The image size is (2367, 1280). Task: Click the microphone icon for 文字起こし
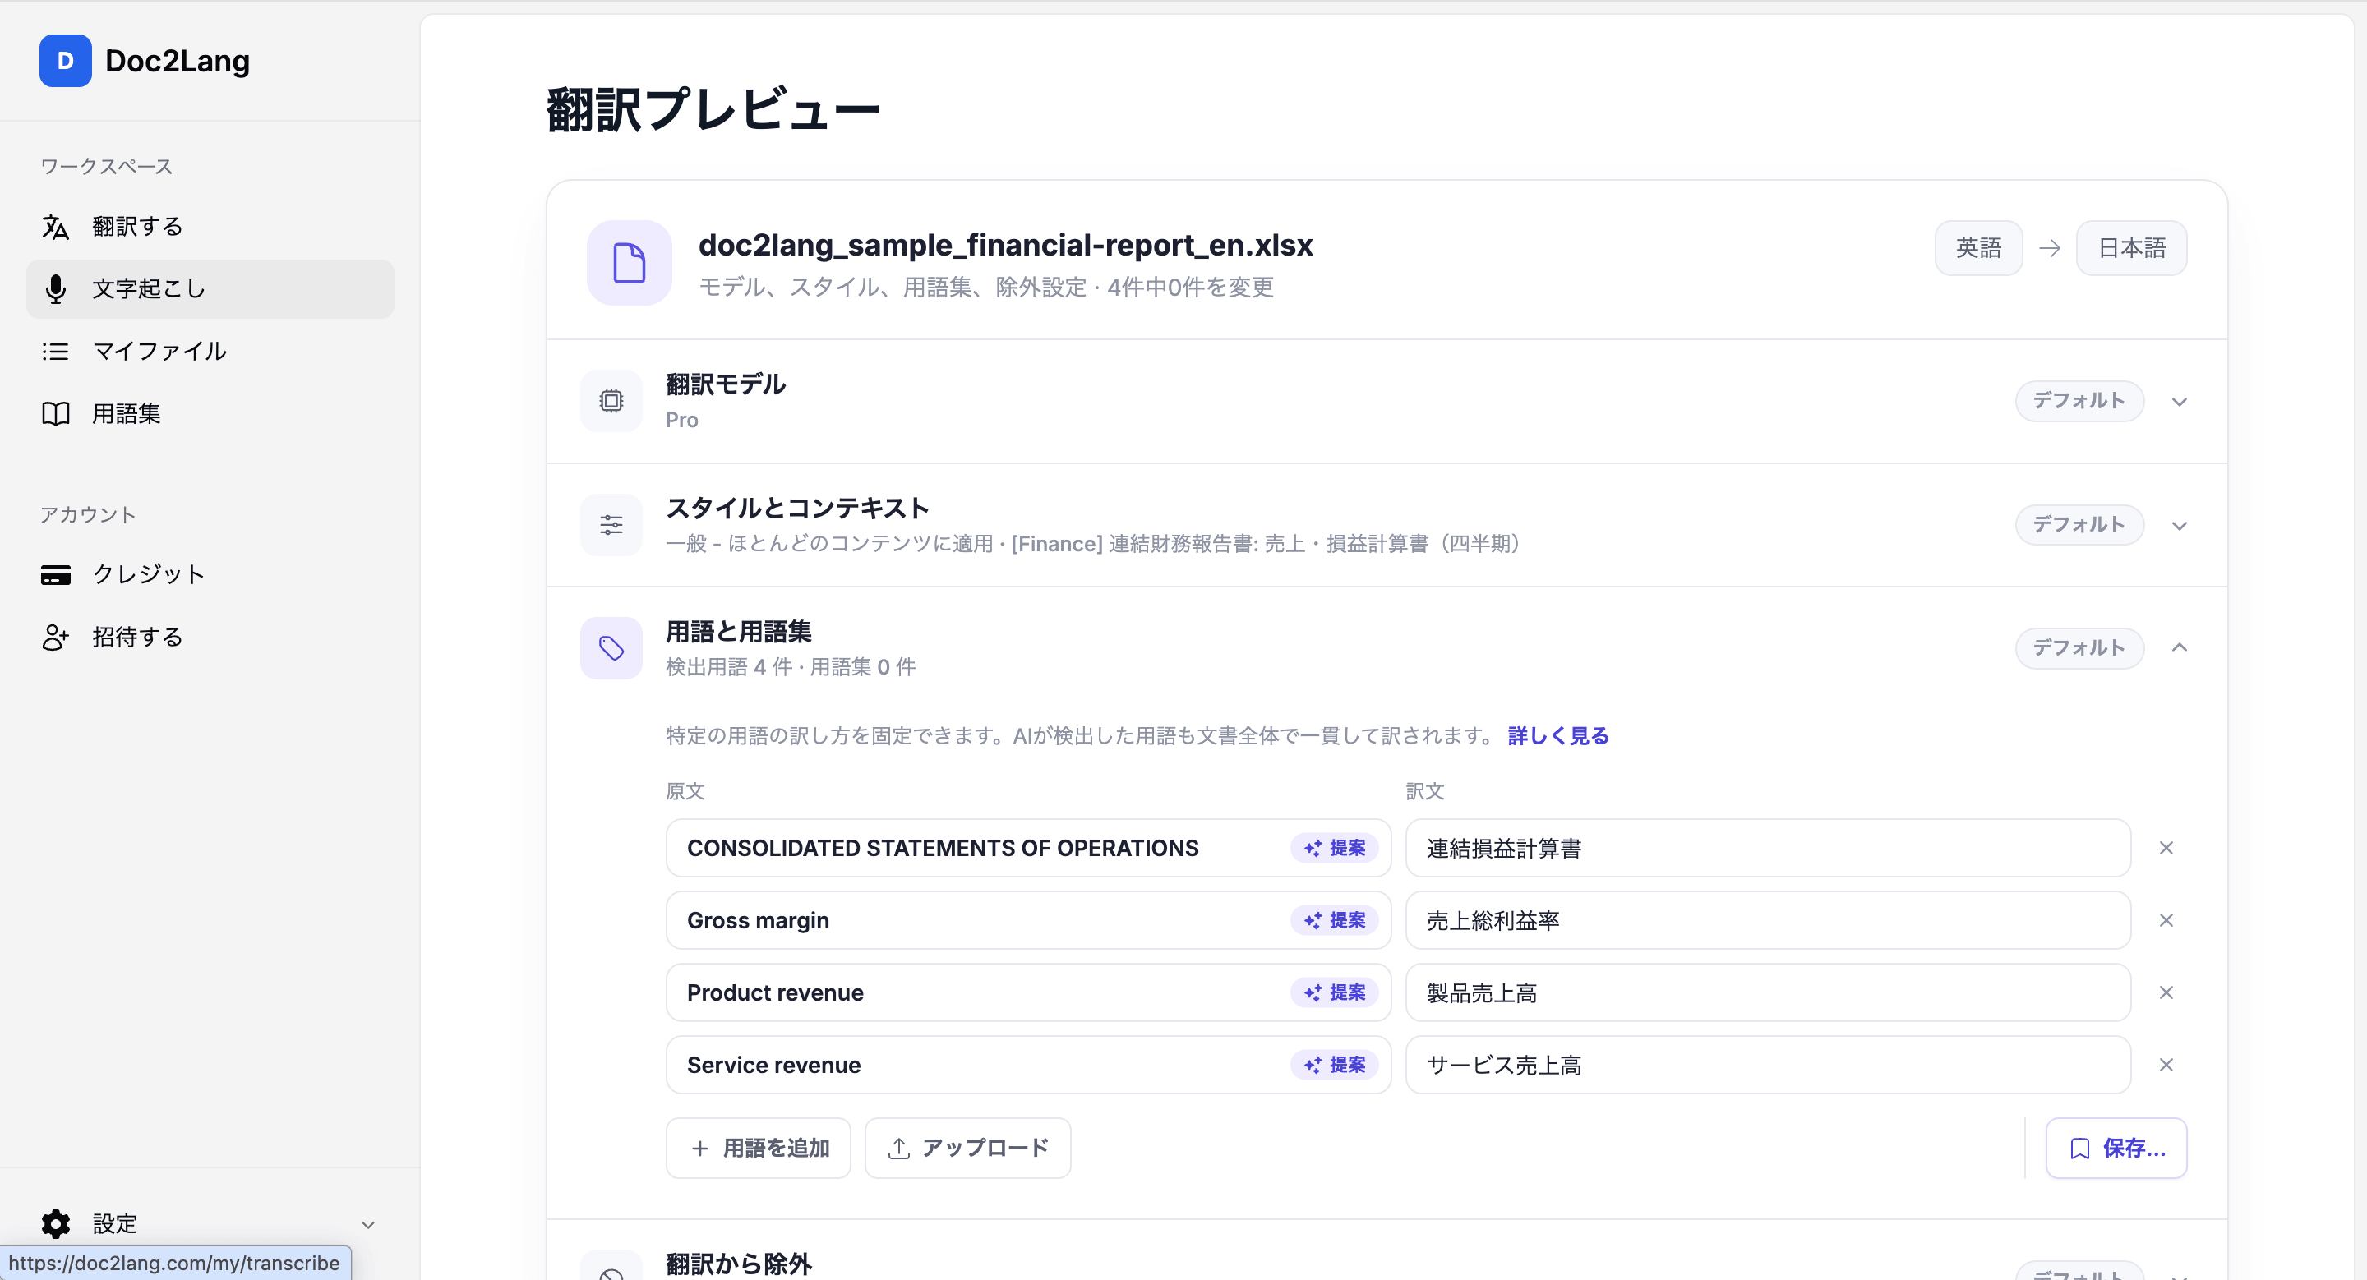coord(55,289)
